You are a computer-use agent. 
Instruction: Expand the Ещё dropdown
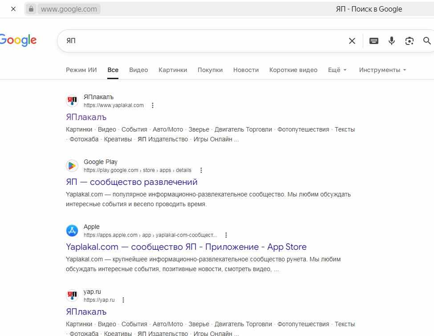point(337,70)
